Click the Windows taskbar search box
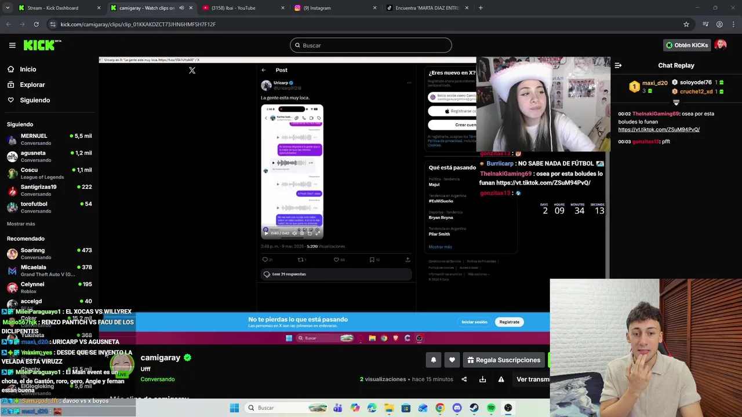Viewport: 742px width, 417px height. click(286, 408)
